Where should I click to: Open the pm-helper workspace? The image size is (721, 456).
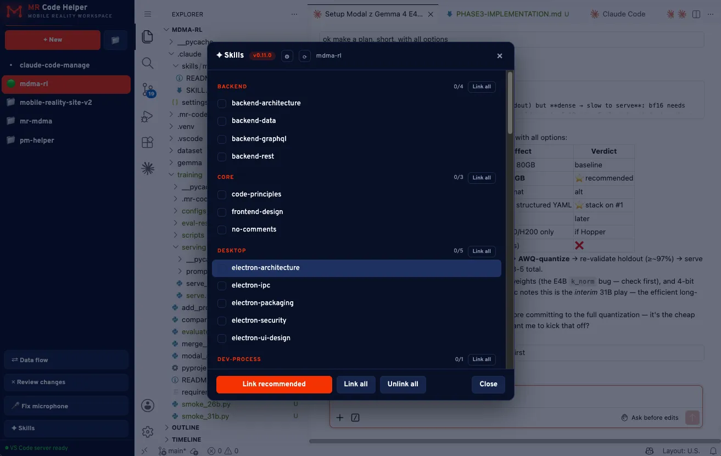pyautogui.click(x=67, y=140)
